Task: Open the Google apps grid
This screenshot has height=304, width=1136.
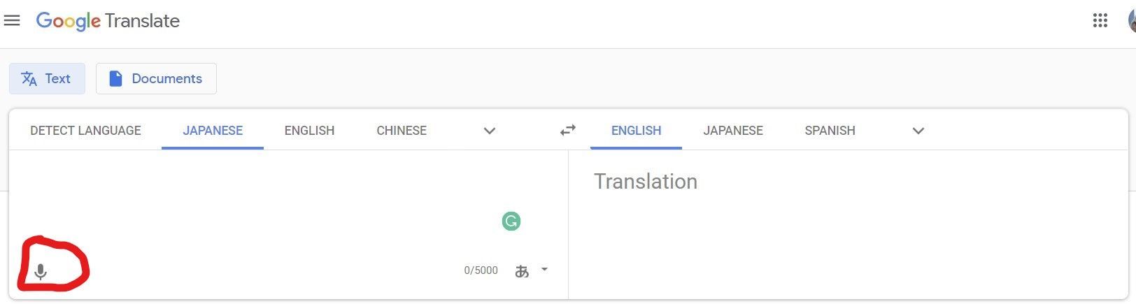Action: click(1100, 20)
